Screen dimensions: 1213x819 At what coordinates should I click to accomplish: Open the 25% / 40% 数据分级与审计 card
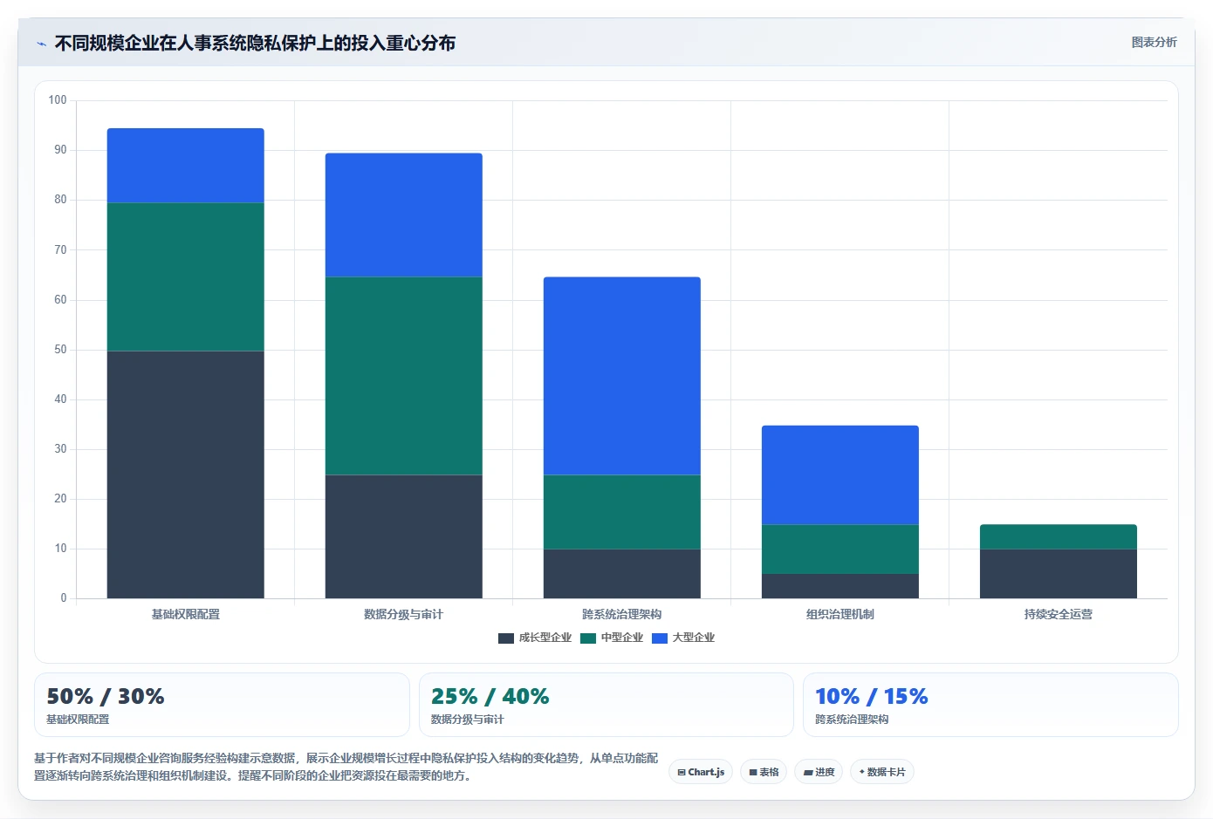point(606,705)
